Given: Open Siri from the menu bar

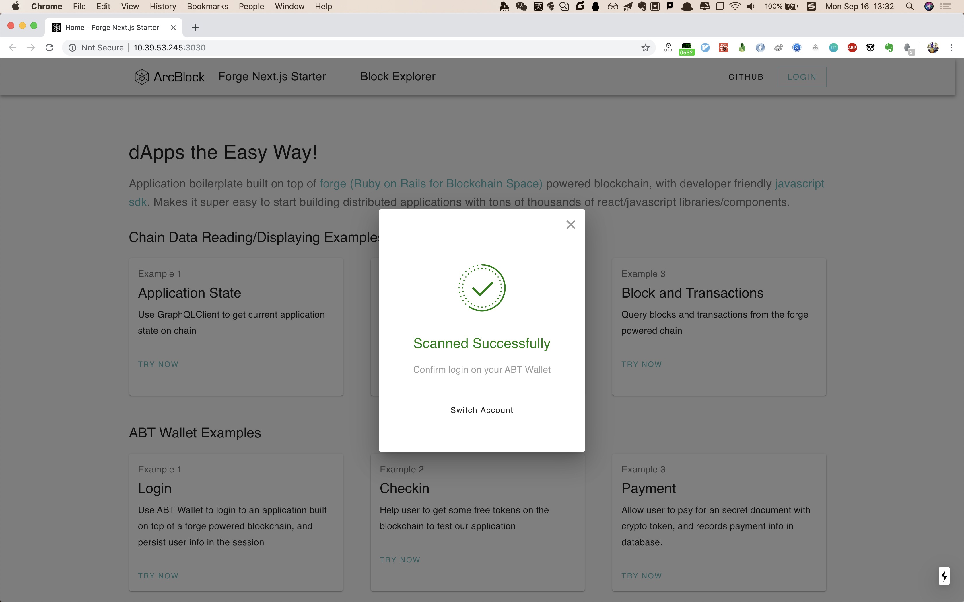Looking at the screenshot, I should (928, 6).
